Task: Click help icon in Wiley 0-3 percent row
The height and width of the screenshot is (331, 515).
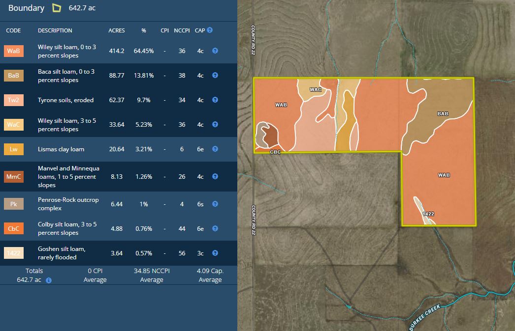Action: point(215,51)
